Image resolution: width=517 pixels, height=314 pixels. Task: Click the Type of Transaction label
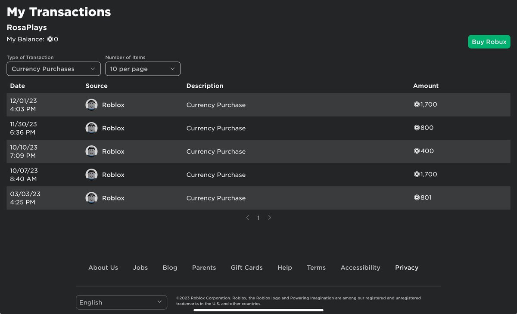[30, 57]
